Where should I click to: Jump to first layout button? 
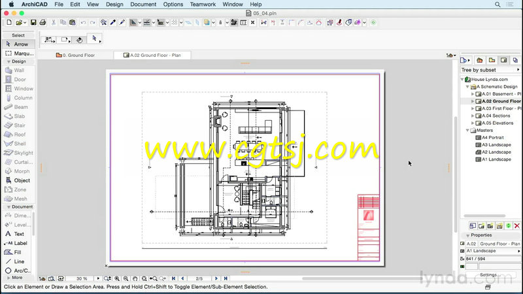point(173,279)
